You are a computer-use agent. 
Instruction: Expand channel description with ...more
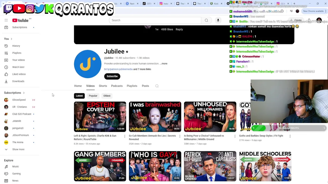(163, 64)
